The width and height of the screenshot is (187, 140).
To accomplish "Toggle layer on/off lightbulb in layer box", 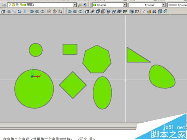I will 10,5.
